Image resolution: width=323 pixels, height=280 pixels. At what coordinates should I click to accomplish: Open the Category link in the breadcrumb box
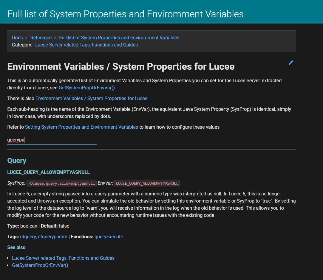[x=86, y=45]
